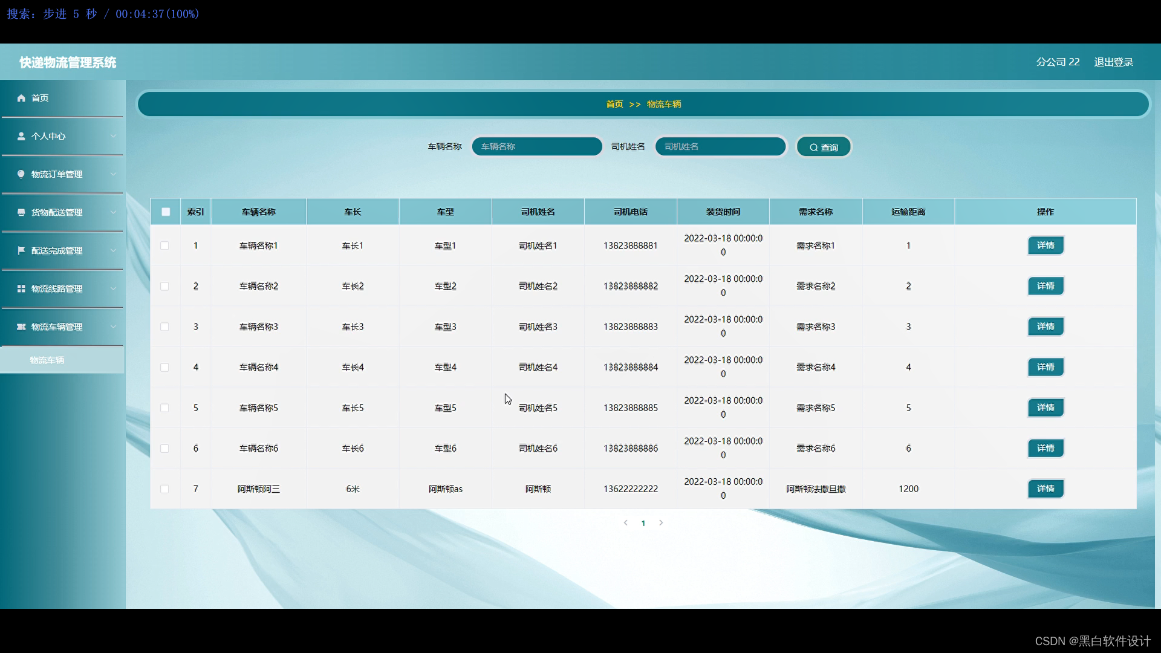1161x653 pixels.
Task: Click phone number 13622222222
Action: pos(631,489)
